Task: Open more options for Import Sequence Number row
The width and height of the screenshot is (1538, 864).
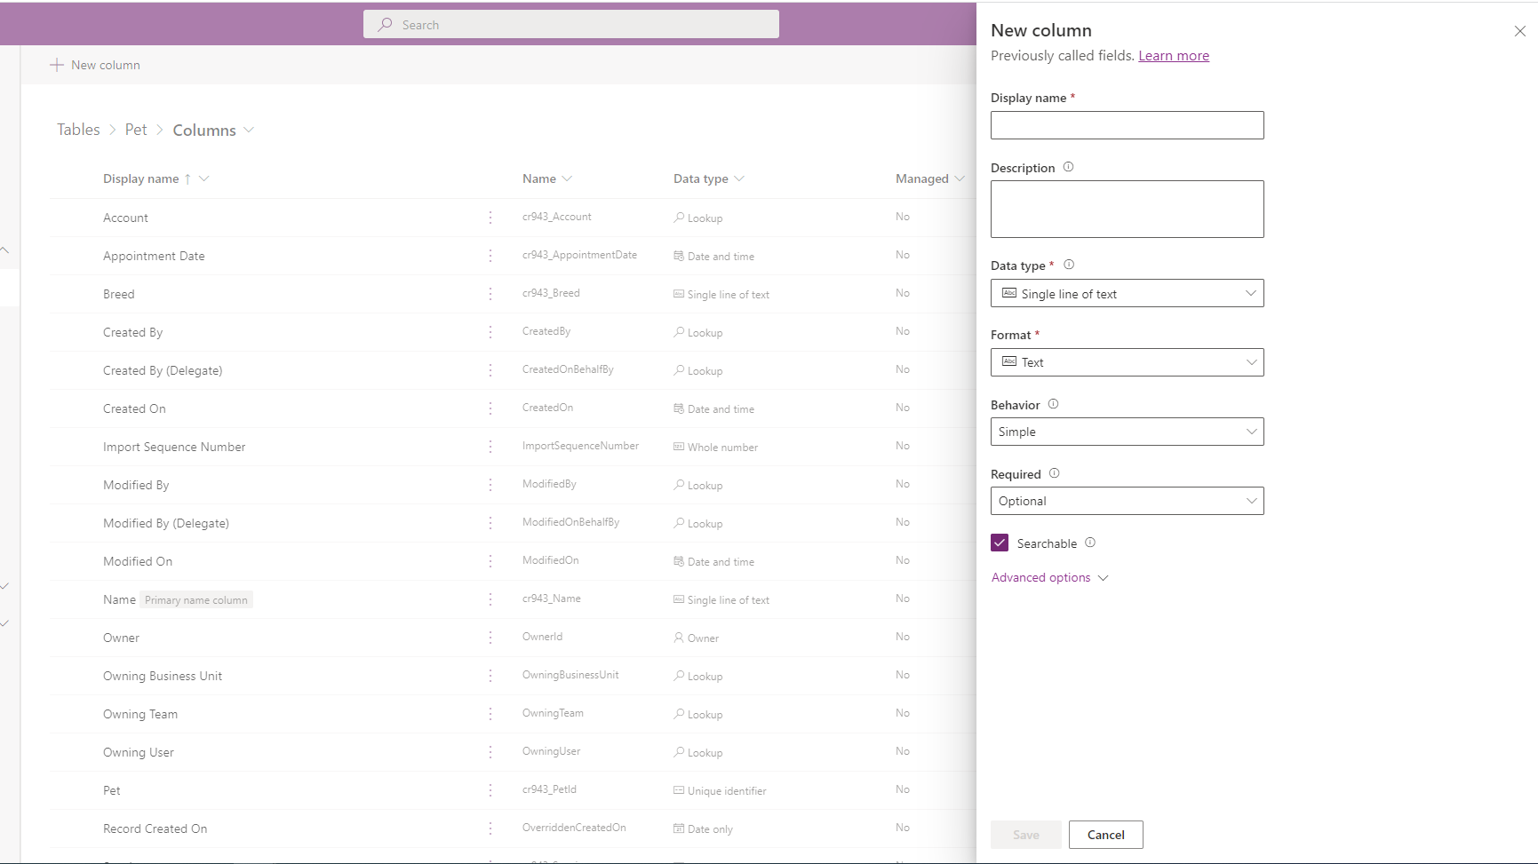Action: 490,447
